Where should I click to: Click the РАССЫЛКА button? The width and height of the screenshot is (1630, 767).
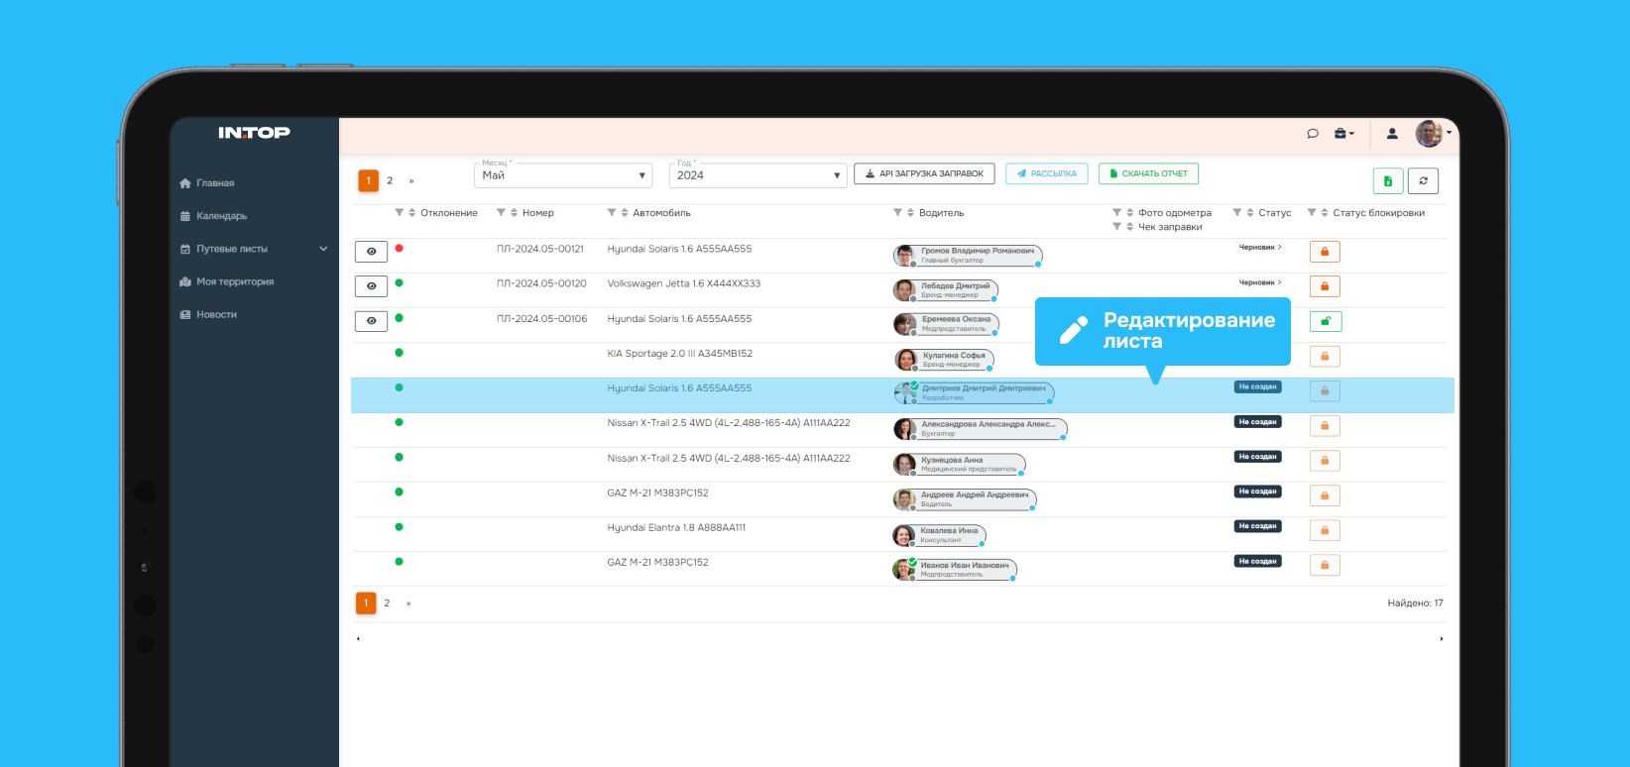tap(1047, 173)
